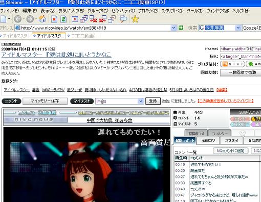Click the small nicovideo logo at top
Viewport: 261px width, 202px height.
[11, 44]
